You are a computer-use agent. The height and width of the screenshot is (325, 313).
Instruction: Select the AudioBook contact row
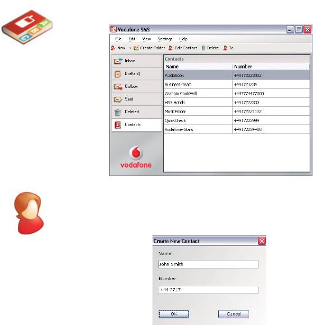[x=237, y=75]
